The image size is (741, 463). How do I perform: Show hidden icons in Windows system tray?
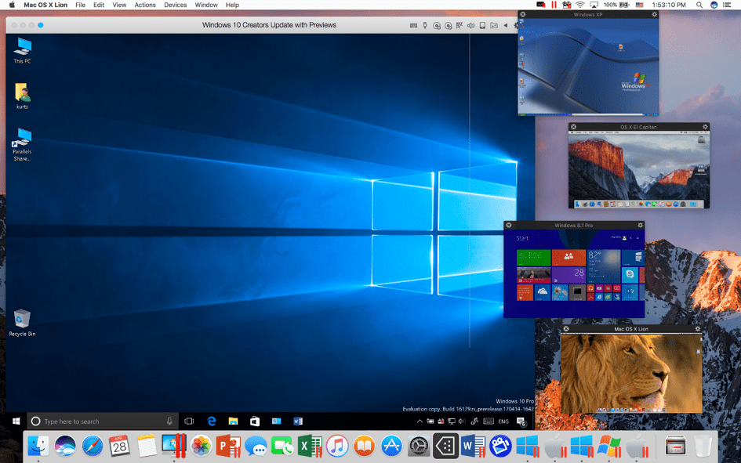coord(420,421)
